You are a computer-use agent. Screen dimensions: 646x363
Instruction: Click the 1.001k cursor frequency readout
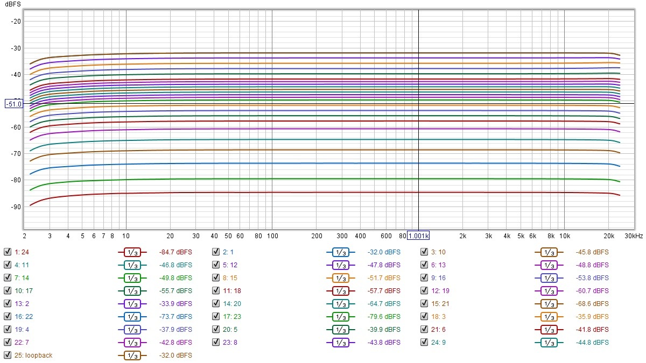tap(418, 236)
